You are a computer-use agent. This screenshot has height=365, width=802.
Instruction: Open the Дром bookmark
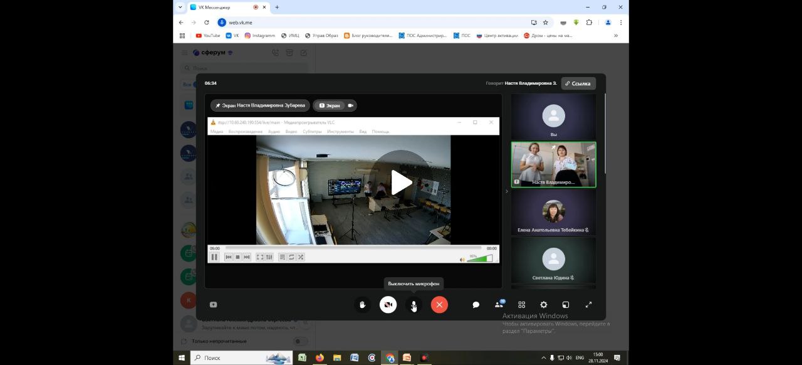(548, 36)
